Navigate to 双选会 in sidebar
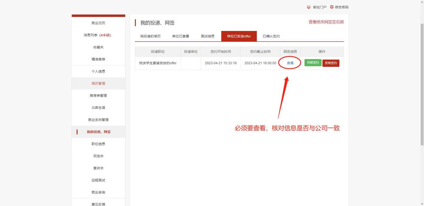Screen dimensions: 424x206 pyautogui.click(x=98, y=156)
